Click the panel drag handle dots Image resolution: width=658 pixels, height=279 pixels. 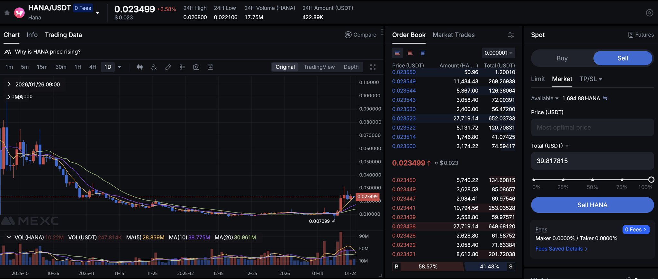[x=382, y=32]
